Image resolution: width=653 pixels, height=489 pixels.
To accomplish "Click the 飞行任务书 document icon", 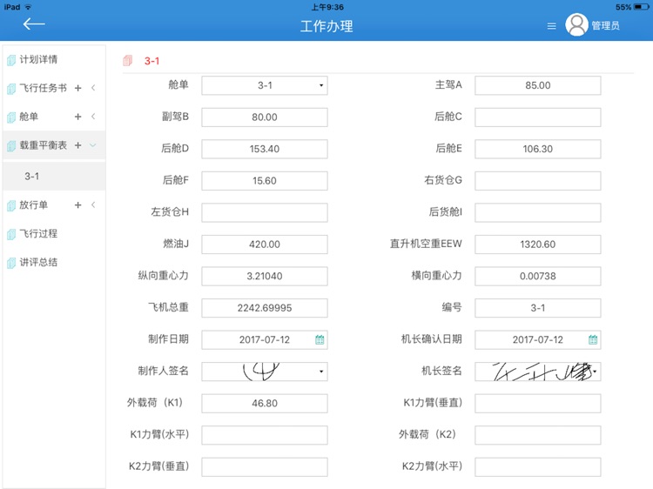I will point(11,89).
